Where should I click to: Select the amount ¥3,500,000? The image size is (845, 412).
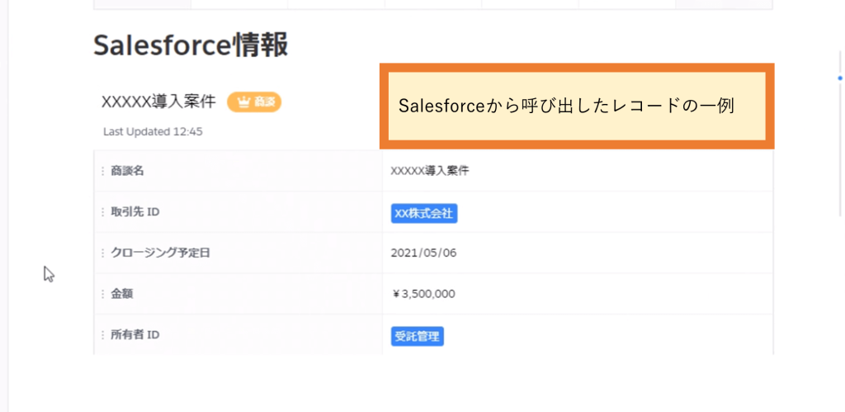(x=423, y=294)
